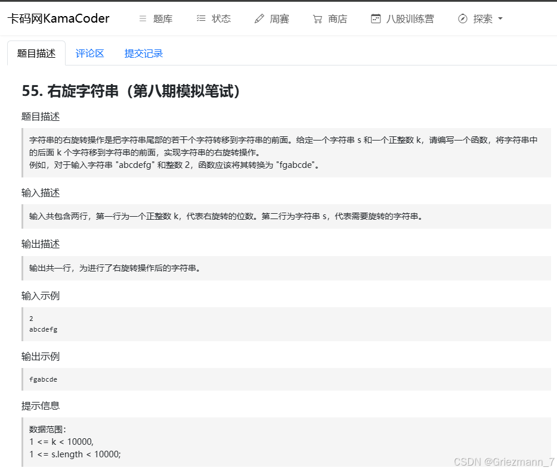Open the 商店 menu item
This screenshot has width=557, height=471.
(338, 18)
